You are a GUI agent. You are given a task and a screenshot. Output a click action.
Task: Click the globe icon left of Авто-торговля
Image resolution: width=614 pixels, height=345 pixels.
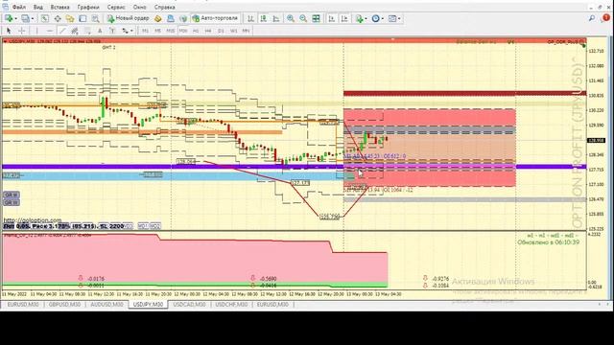183,18
